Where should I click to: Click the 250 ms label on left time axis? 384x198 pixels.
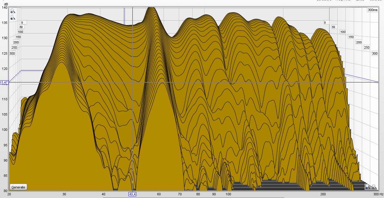point(14,47)
